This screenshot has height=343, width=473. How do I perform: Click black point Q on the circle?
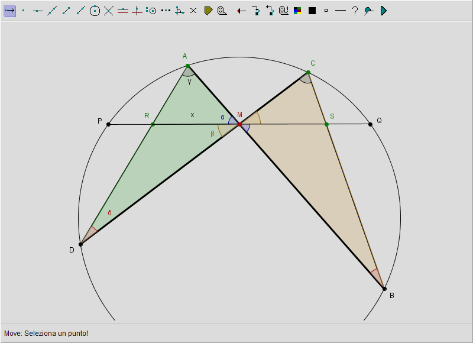point(371,124)
